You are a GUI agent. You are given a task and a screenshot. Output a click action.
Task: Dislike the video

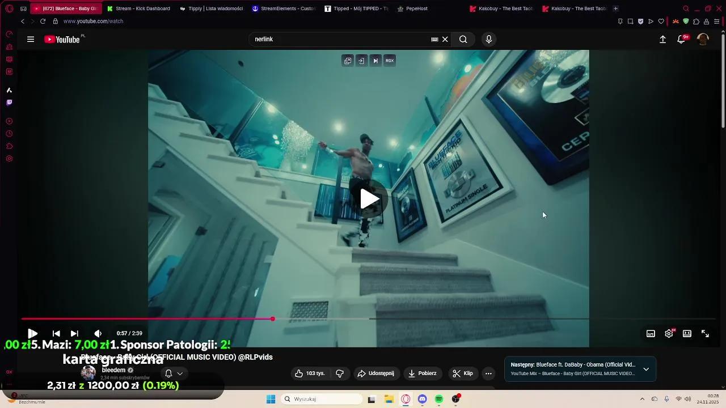click(340, 373)
